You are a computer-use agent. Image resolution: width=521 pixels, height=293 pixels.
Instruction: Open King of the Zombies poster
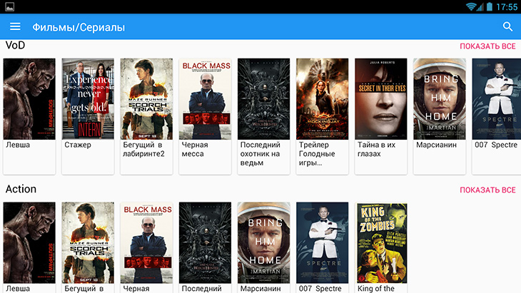pos(382,242)
